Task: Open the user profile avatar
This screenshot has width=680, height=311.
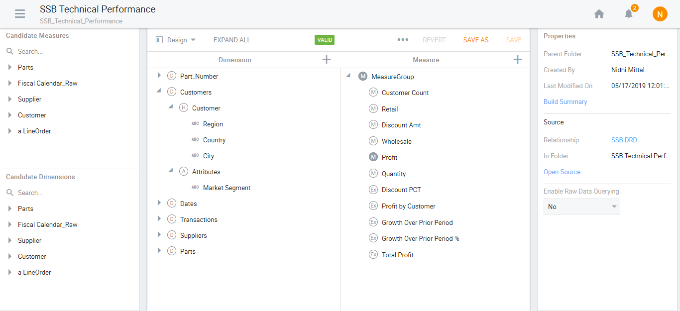Action: pyautogui.click(x=660, y=14)
